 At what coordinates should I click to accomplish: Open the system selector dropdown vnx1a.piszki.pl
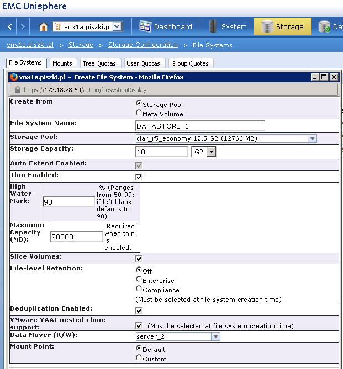pos(117,26)
